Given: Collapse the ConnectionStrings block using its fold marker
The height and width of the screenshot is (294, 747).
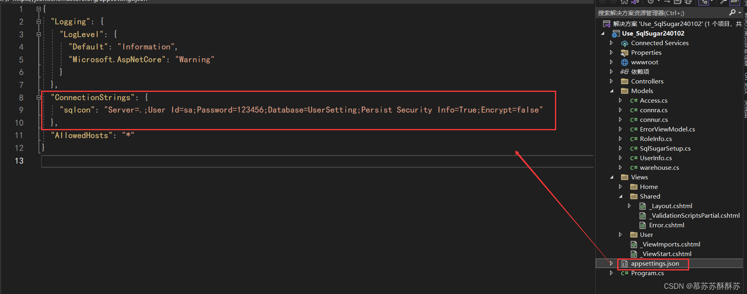Looking at the screenshot, I should 38,97.
